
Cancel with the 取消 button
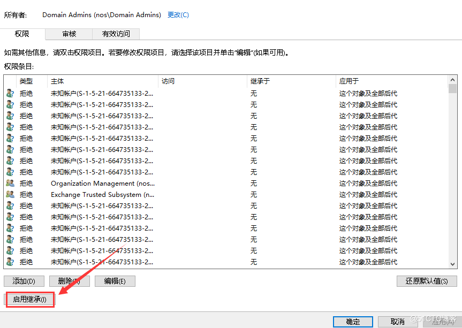click(397, 322)
